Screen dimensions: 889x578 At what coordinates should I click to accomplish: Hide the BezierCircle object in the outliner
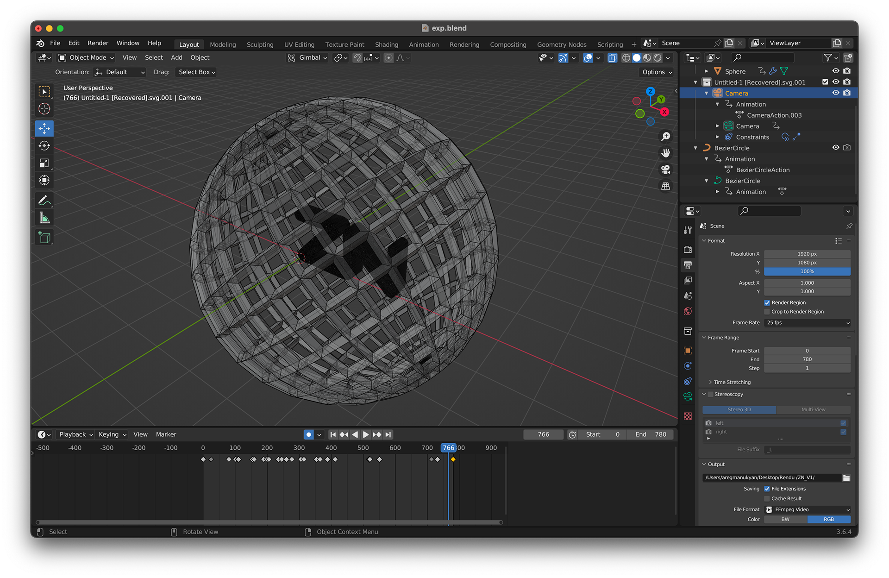tap(835, 148)
